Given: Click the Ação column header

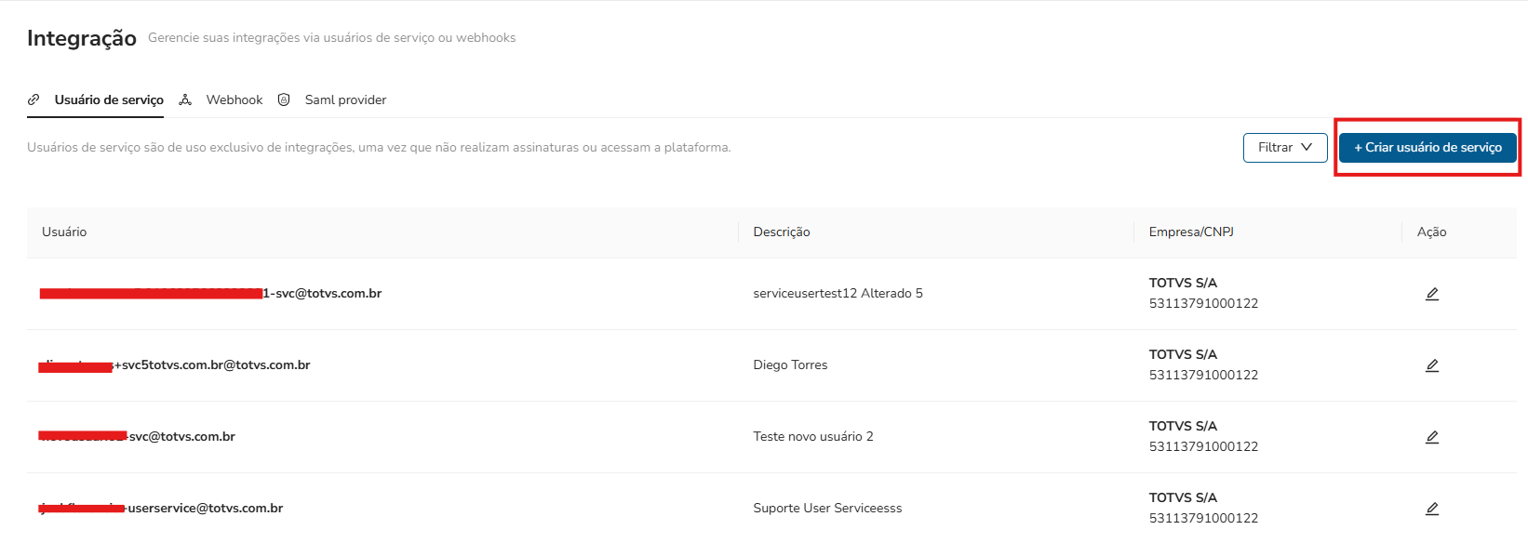Looking at the screenshot, I should (1431, 232).
